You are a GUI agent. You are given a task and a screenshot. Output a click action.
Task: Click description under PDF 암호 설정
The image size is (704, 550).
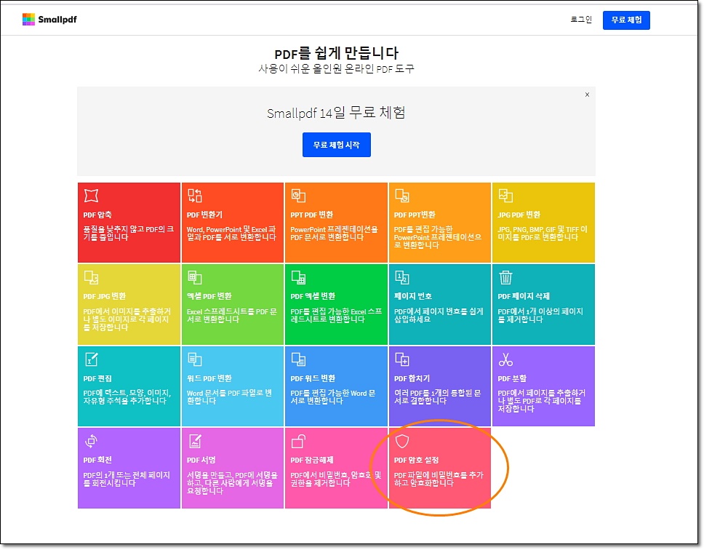point(439,479)
